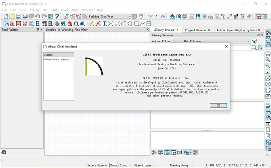
Task: Click the Select Objects arrow tool
Action: (6, 23)
